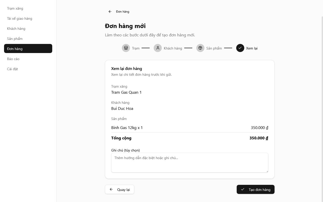This screenshot has height=202, width=323.
Task: Click the notes field resize handle
Action: coord(267,171)
